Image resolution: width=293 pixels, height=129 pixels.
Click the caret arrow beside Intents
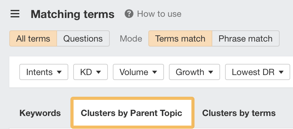(x=59, y=72)
